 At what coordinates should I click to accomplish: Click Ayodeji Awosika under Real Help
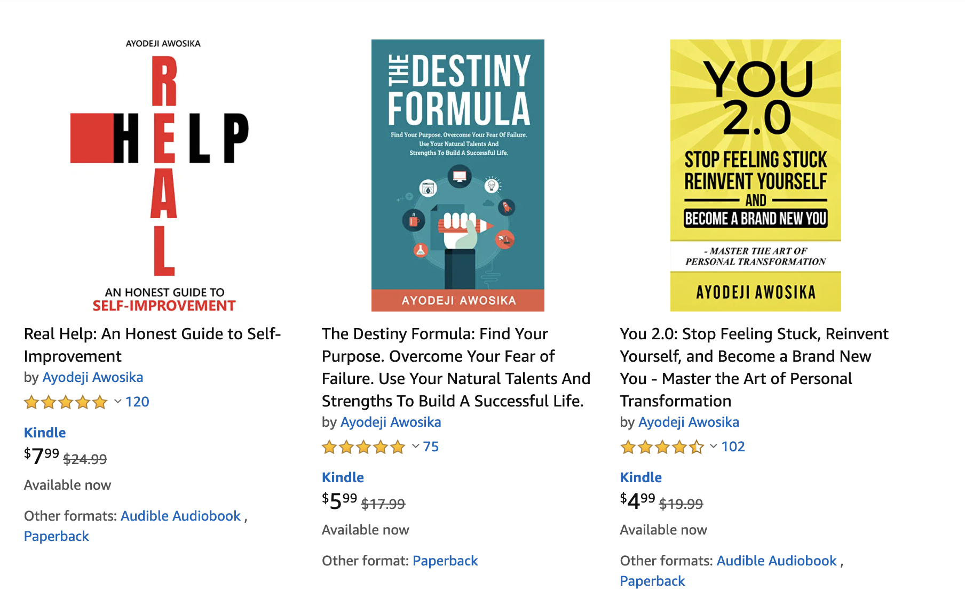pyautogui.click(x=93, y=377)
